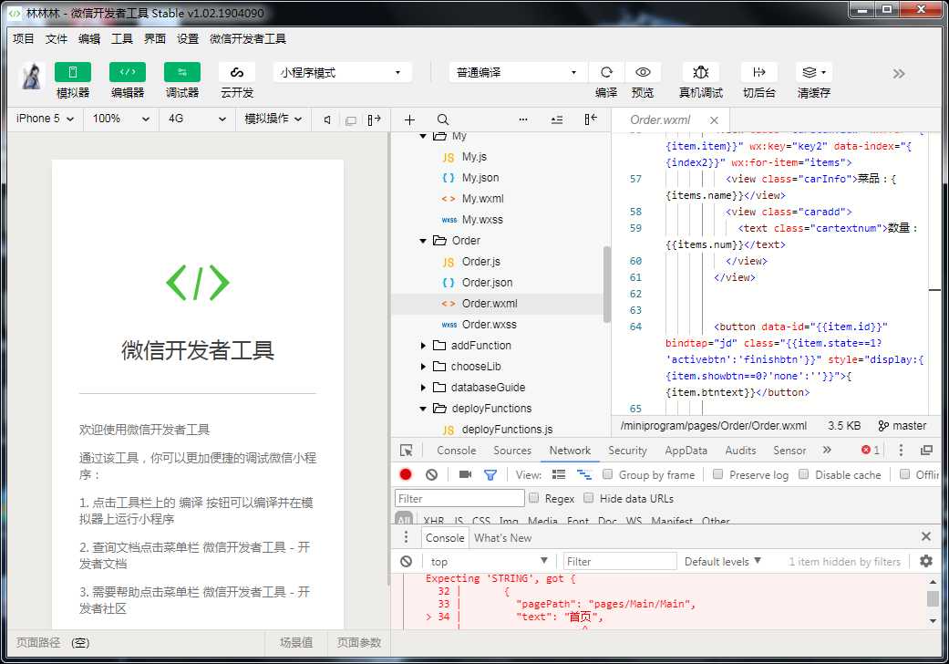The image size is (949, 664).
Task: Open the file tree more options ellipsis
Action: coord(523,119)
